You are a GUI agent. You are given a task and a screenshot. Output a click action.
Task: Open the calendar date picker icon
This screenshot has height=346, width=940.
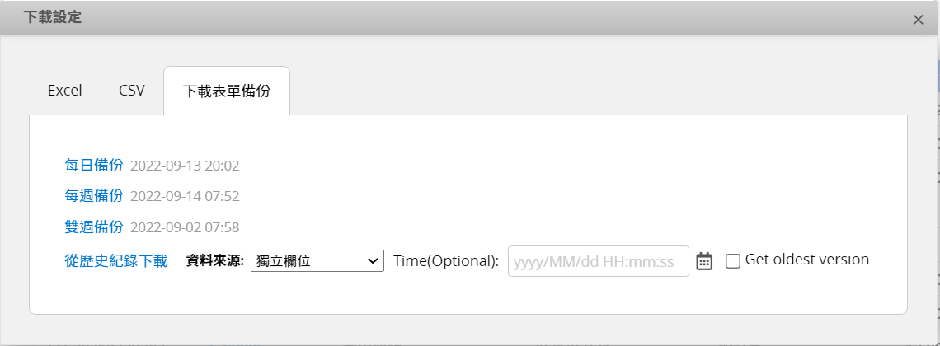[x=704, y=261]
